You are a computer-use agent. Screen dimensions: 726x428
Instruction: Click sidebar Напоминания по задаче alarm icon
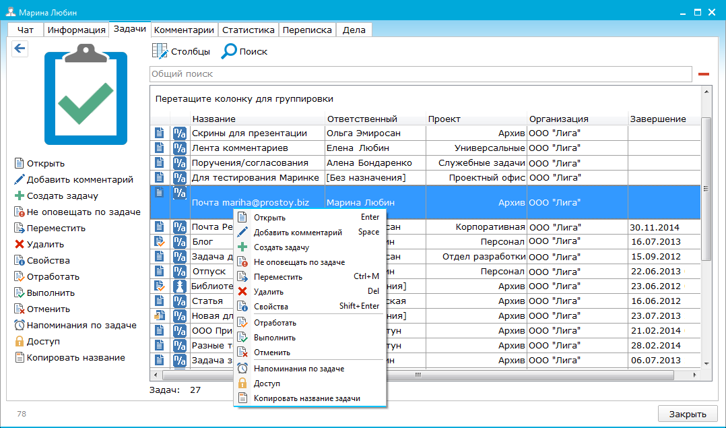pyautogui.click(x=19, y=325)
